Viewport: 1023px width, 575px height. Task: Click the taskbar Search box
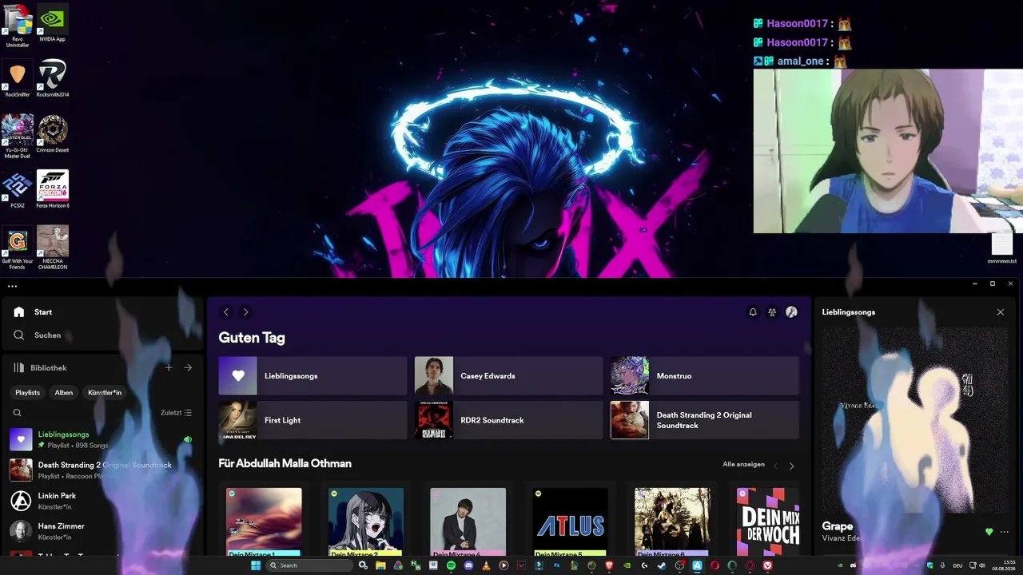310,565
